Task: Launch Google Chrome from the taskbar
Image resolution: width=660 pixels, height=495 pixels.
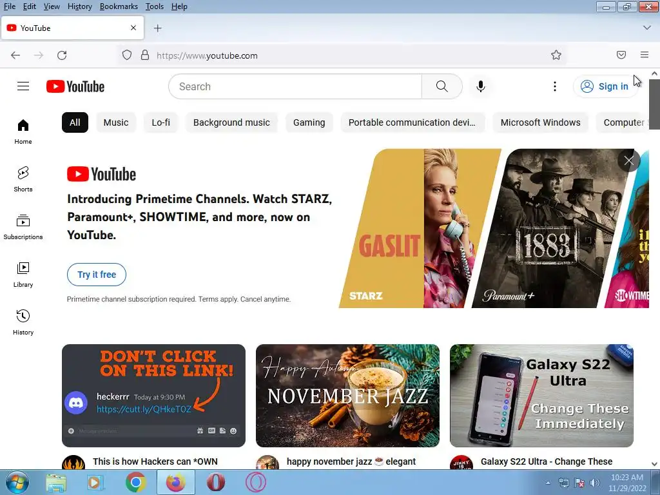Action: (x=135, y=482)
